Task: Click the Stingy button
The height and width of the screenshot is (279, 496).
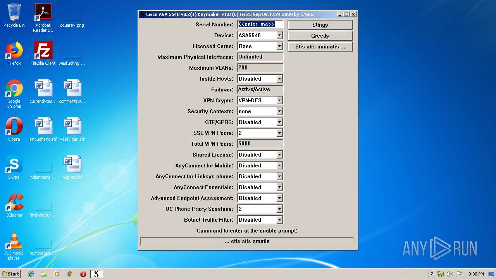Action: tap(320, 25)
